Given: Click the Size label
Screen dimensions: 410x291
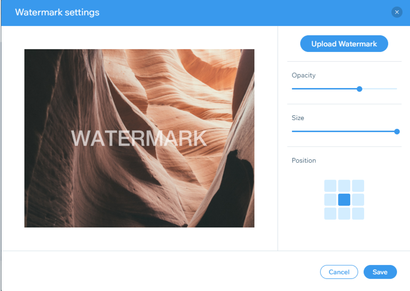Looking at the screenshot, I should pos(298,118).
